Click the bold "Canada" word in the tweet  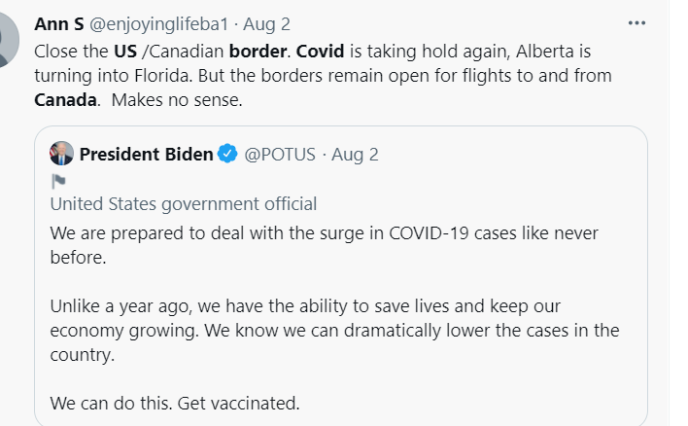point(65,99)
